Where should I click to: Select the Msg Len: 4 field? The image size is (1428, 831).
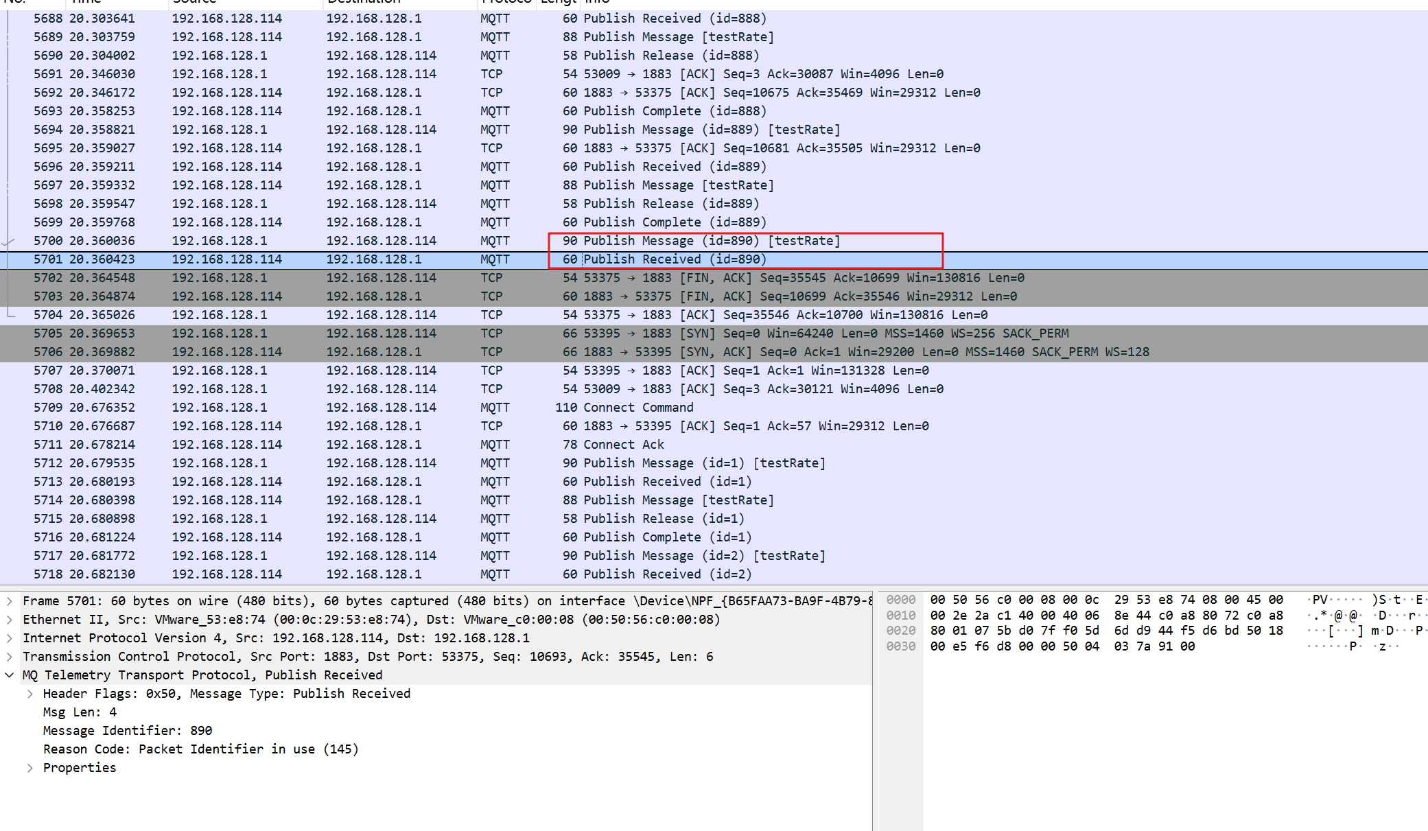tap(80, 712)
